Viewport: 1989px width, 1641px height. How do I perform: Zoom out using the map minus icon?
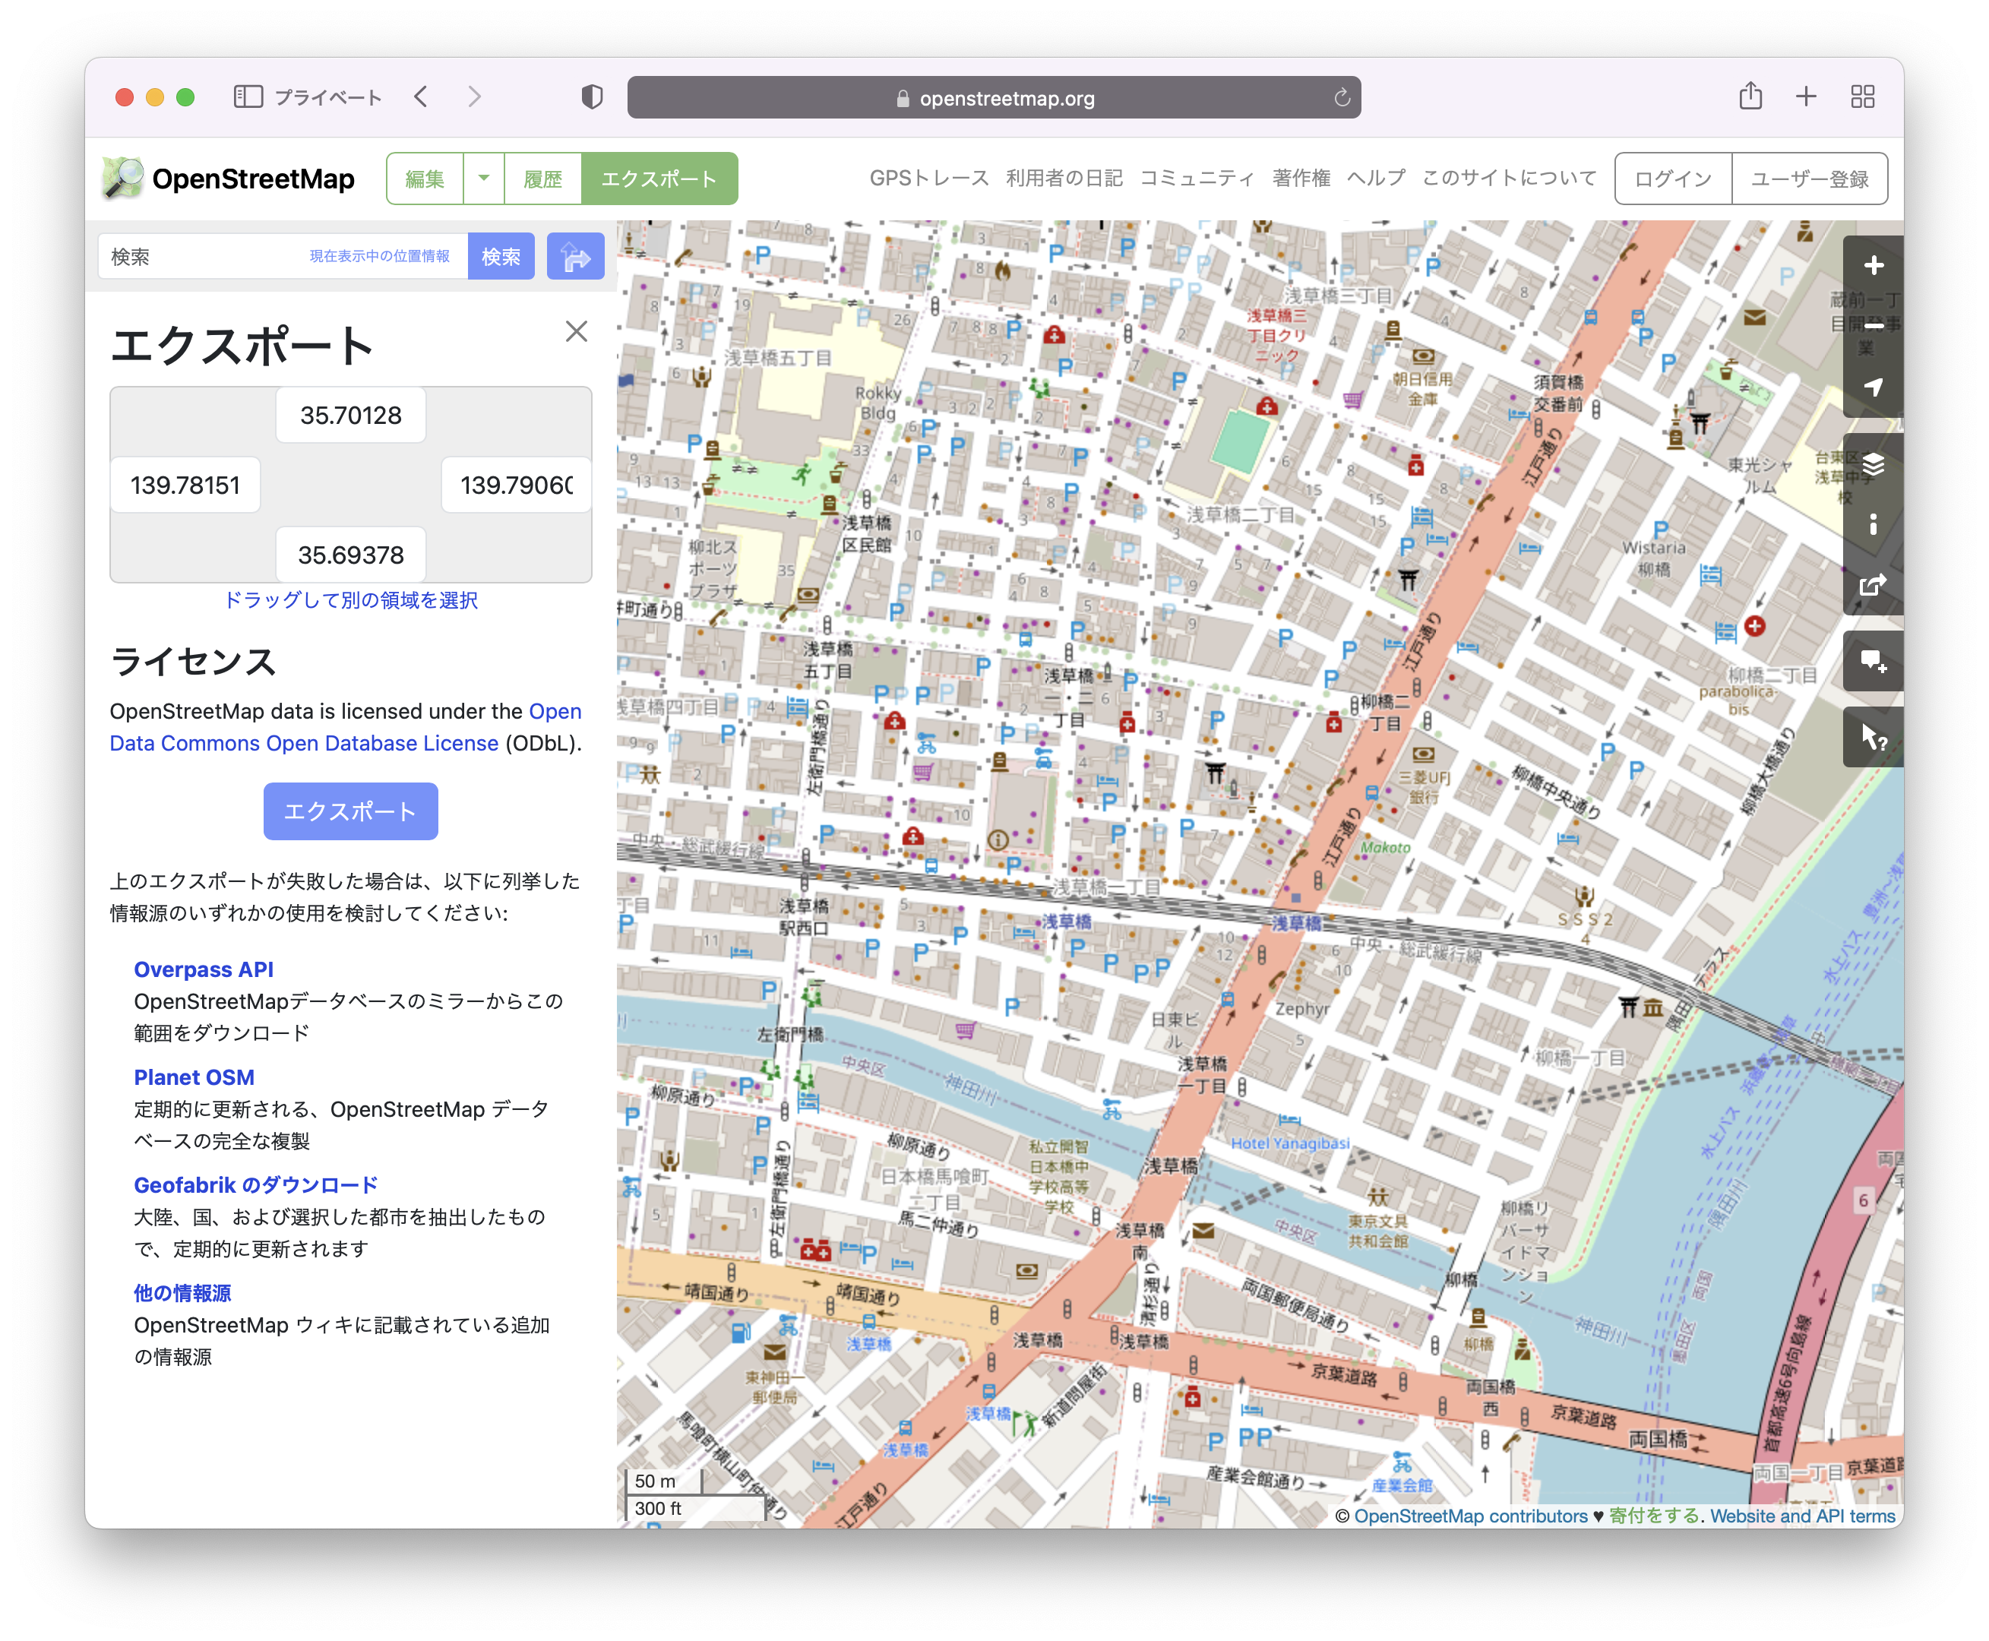click(1873, 326)
